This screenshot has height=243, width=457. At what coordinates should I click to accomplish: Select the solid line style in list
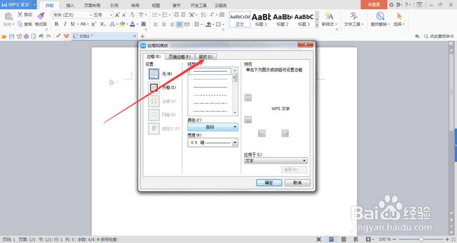[x=210, y=71]
